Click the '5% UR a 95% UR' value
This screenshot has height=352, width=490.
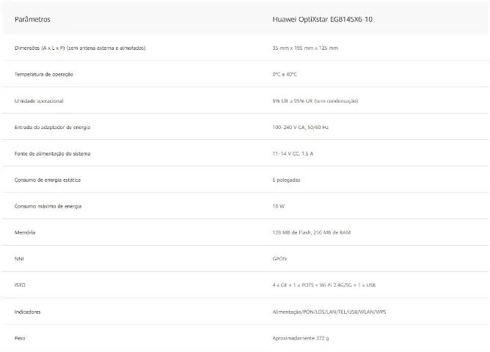(292, 101)
